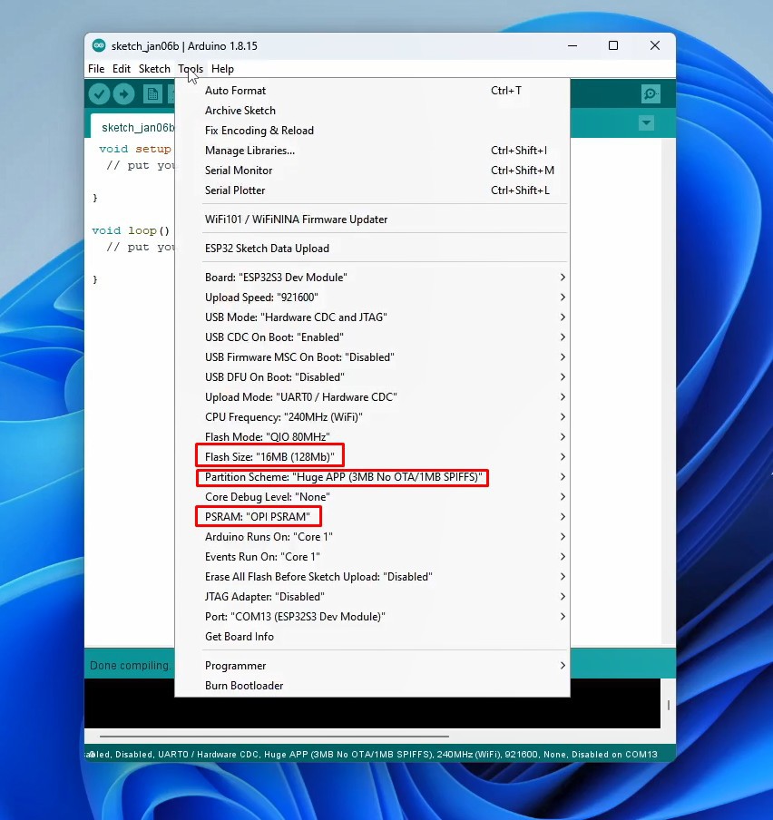The width and height of the screenshot is (773, 820).
Task: Click the New sketch toolbar icon
Action: tap(152, 94)
